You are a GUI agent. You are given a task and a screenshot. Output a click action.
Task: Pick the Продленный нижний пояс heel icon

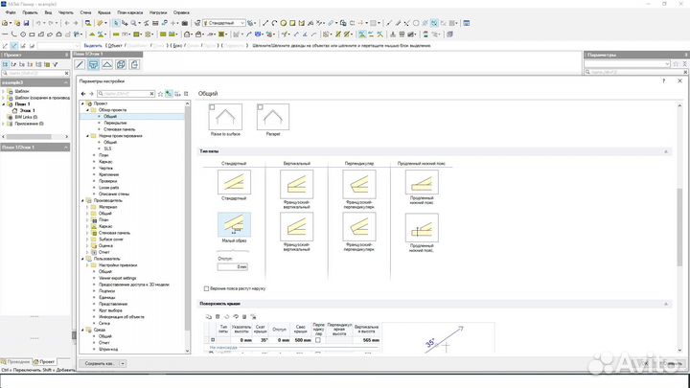pyautogui.click(x=422, y=182)
